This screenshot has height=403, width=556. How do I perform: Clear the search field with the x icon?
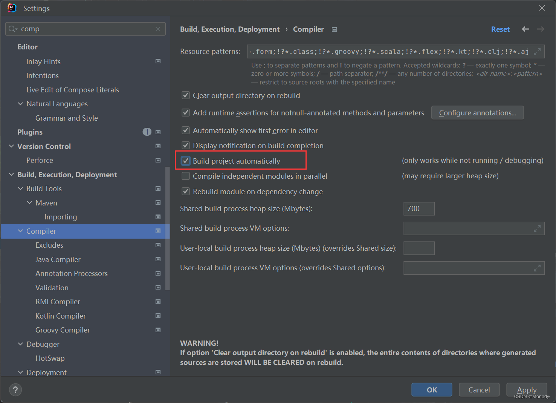[158, 29]
